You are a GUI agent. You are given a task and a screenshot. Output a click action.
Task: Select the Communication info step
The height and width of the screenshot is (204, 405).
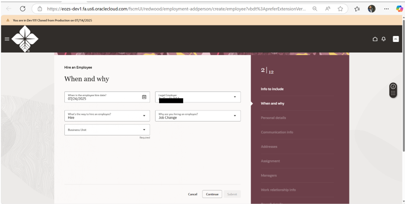(277, 132)
